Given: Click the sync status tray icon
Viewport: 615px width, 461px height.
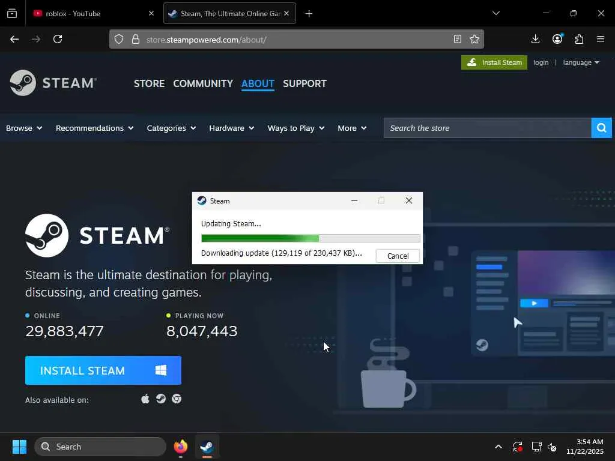Looking at the screenshot, I should pos(517,447).
